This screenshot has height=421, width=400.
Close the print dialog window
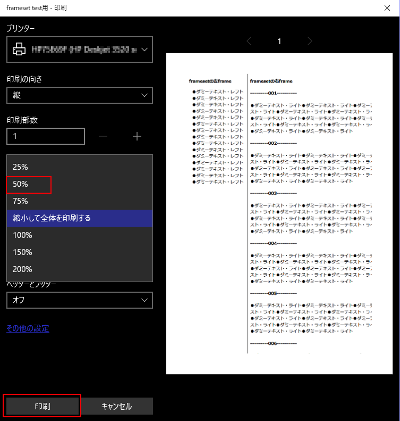click(387, 8)
